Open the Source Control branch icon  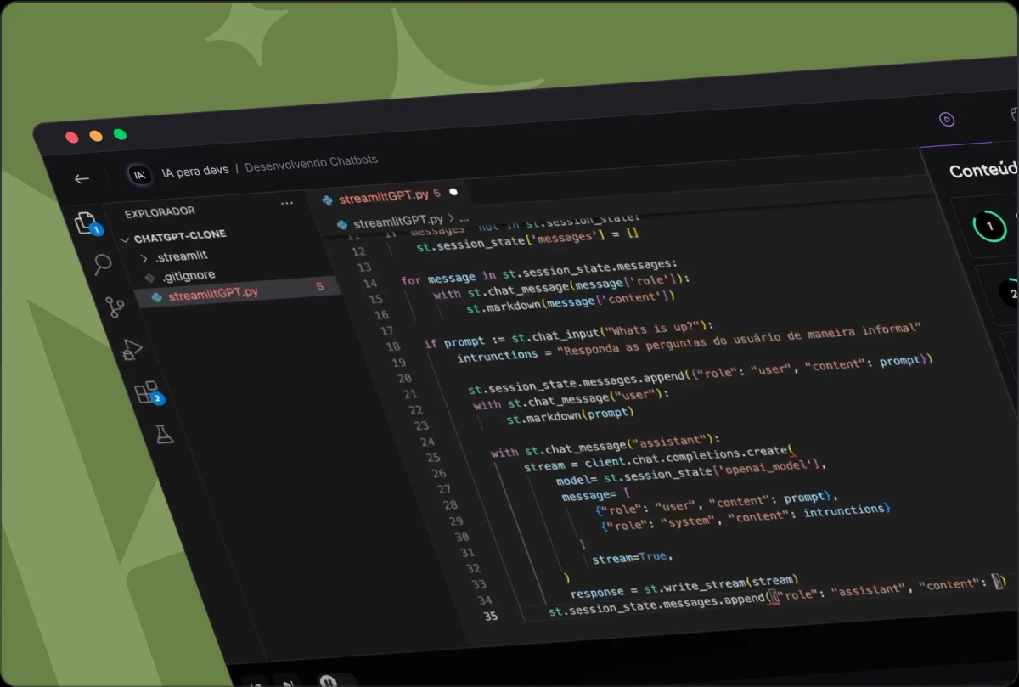pyautogui.click(x=115, y=307)
